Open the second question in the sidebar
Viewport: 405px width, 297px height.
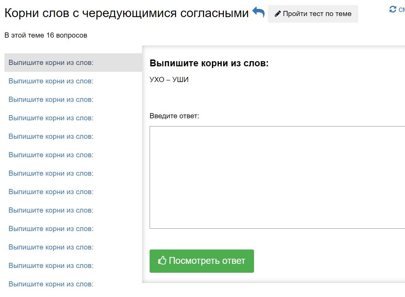pos(50,81)
